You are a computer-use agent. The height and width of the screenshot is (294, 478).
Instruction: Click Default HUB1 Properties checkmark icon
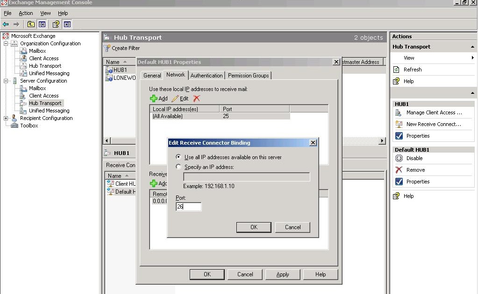point(399,182)
